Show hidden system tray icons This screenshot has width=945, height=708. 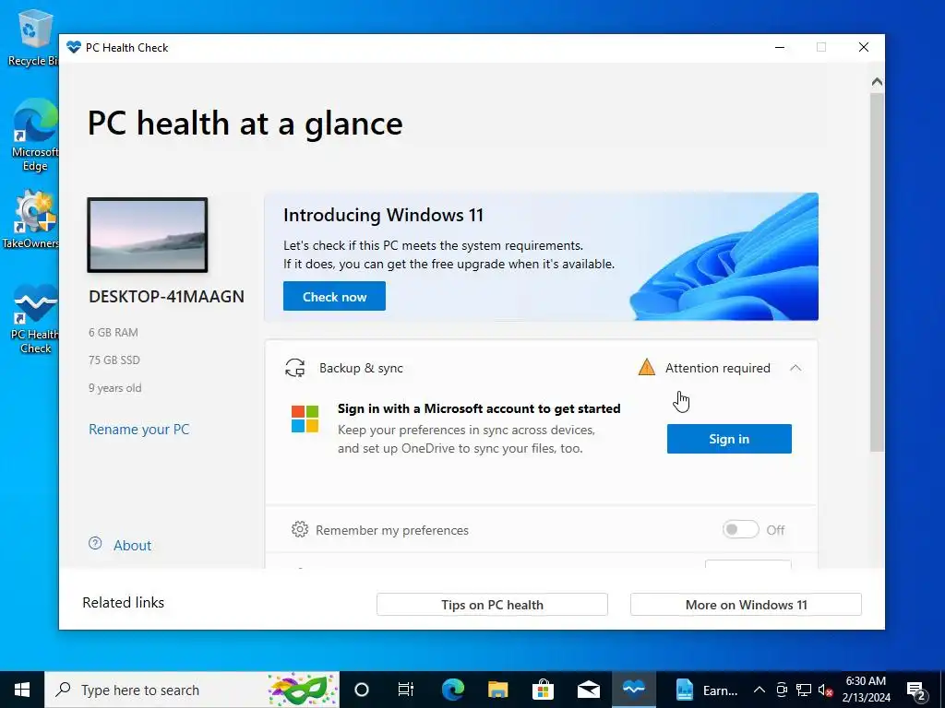point(760,690)
